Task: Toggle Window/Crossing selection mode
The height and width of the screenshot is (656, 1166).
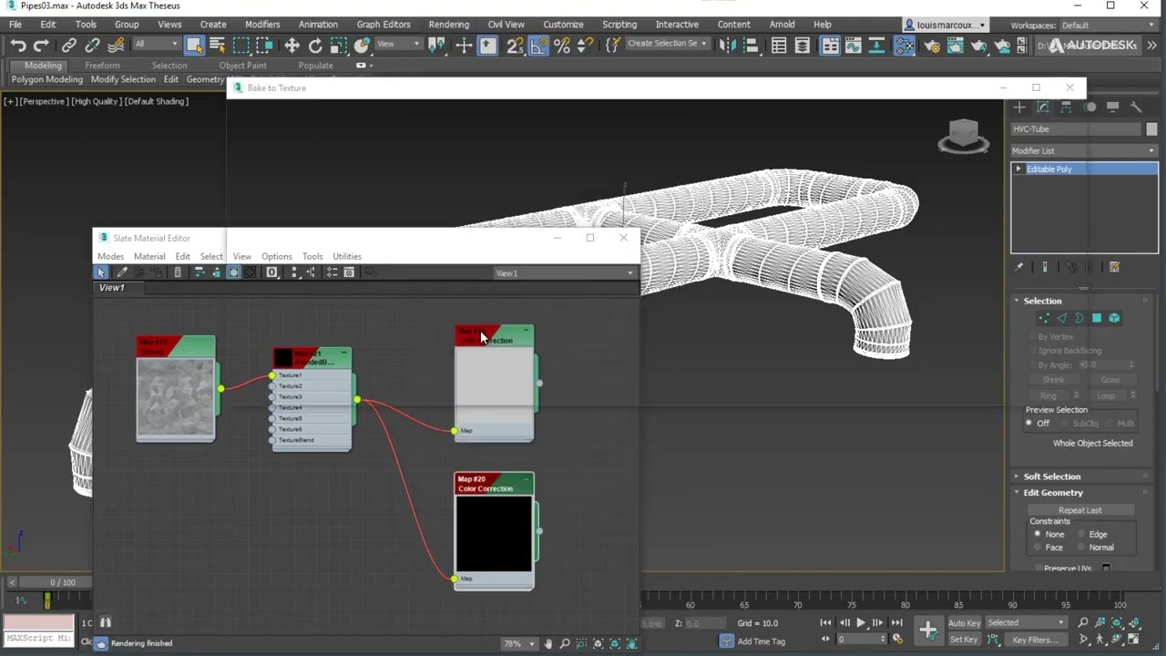Action: [264, 46]
